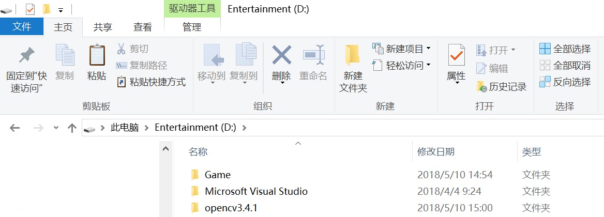Image resolution: width=604 pixels, height=217 pixels.
Task: Open the Easy Access (轻松访问) dropdown arrow
Action: coord(428,65)
